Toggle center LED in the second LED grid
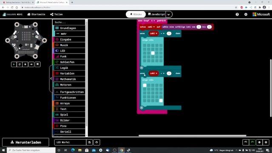This screenshot has width=272, height=153. point(153,93)
